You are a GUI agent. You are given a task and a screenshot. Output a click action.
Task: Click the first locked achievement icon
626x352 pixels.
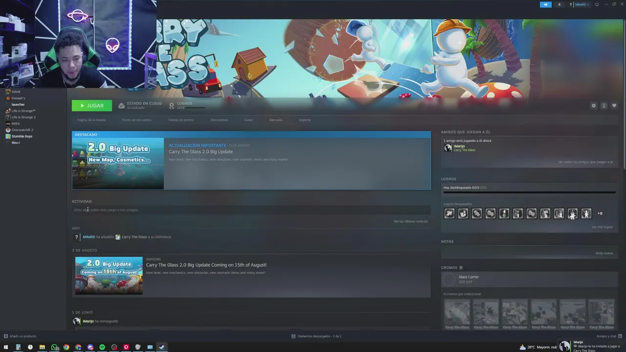pos(449,213)
